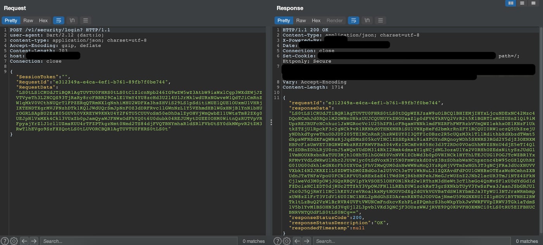Click the next search match arrow below Response

point(306,241)
